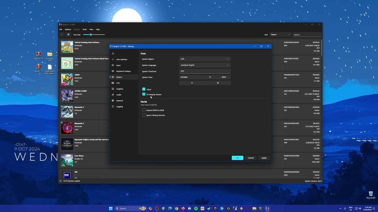Open the Sort by Name dropdown
Image resolution: width=378 pixels, height=212 pixels.
(280, 34)
